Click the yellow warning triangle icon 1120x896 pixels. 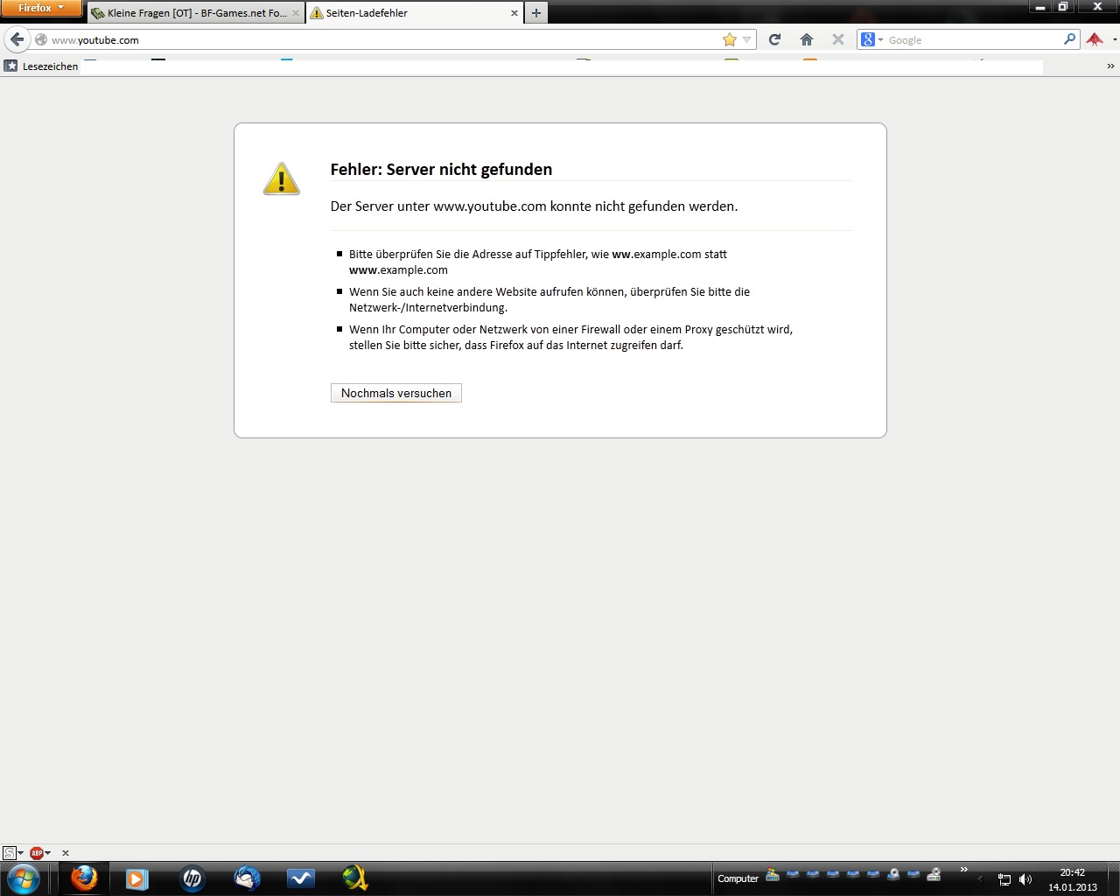point(282,178)
